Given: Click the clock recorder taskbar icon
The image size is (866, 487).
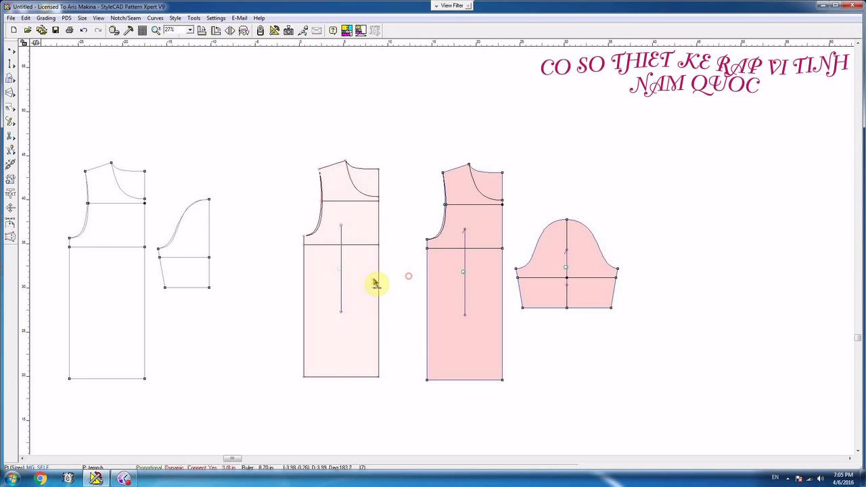Looking at the screenshot, I should pos(123,479).
